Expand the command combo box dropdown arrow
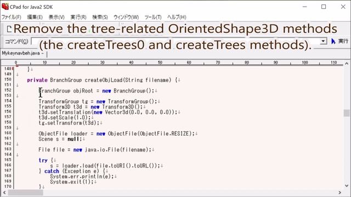The height and width of the screenshot is (197, 351). coord(323,41)
